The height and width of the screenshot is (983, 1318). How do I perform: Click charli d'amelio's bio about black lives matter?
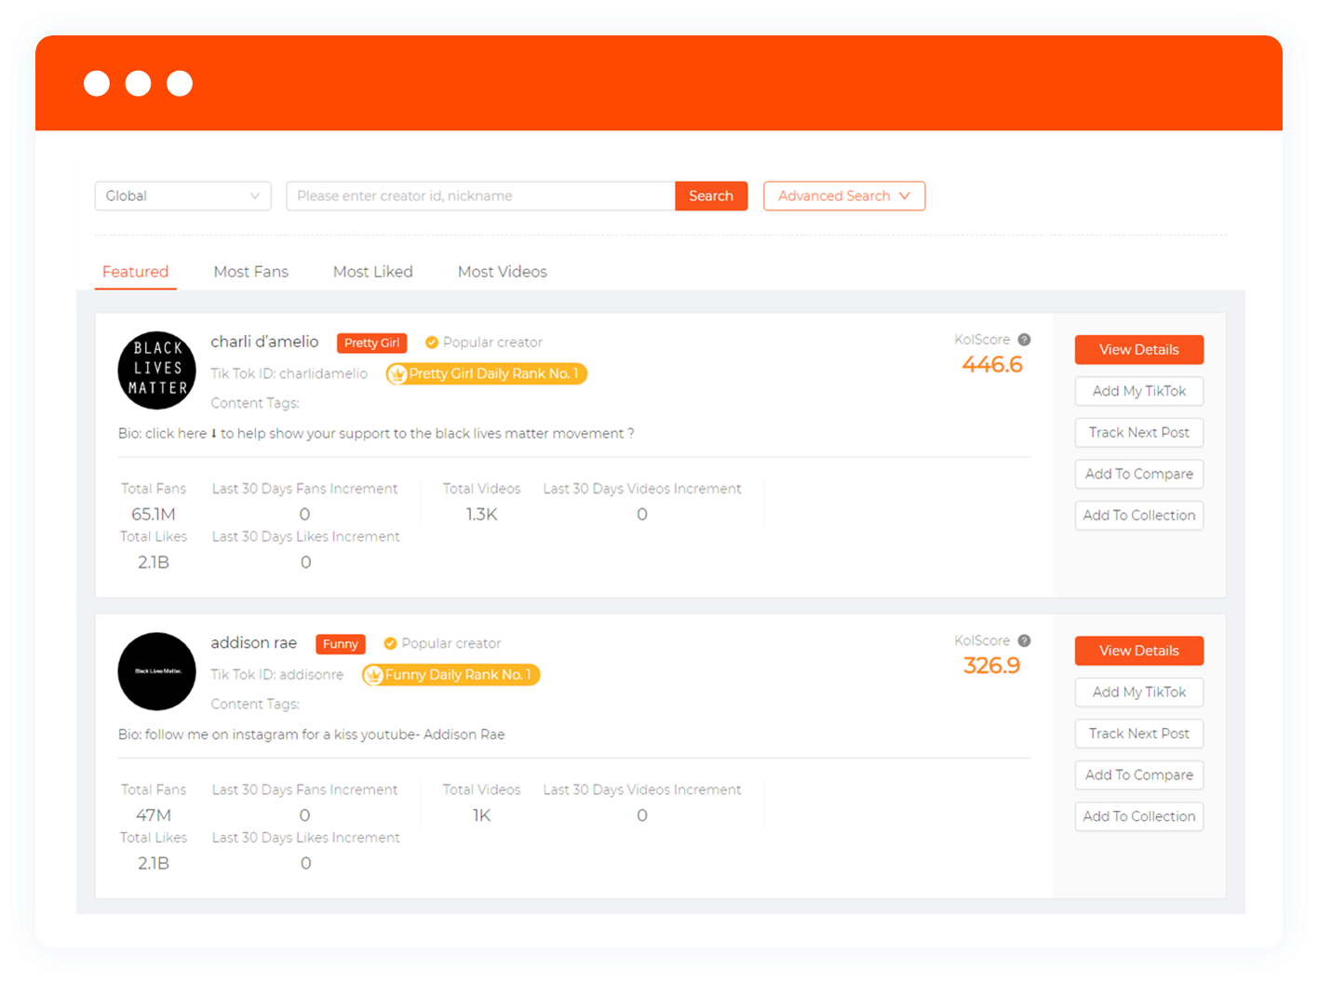coord(376,434)
